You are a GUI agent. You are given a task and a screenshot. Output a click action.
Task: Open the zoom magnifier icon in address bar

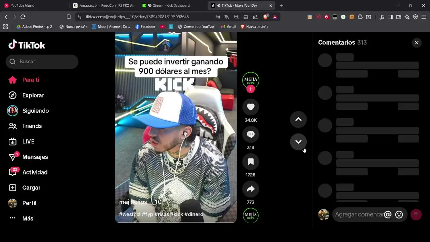click(236, 17)
